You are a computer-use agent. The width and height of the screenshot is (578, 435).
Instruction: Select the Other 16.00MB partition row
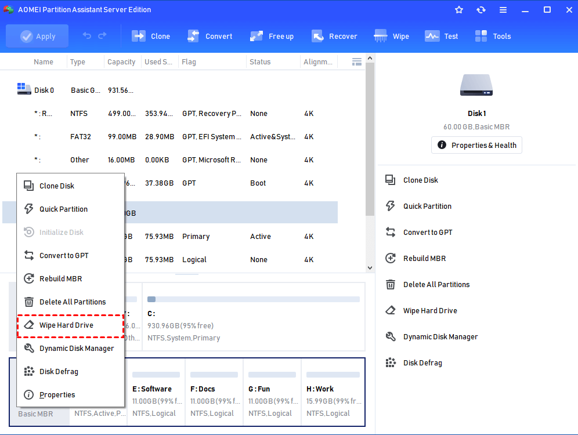(170, 160)
